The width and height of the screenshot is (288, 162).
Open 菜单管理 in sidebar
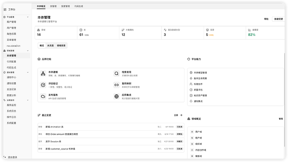(x=11, y=40)
